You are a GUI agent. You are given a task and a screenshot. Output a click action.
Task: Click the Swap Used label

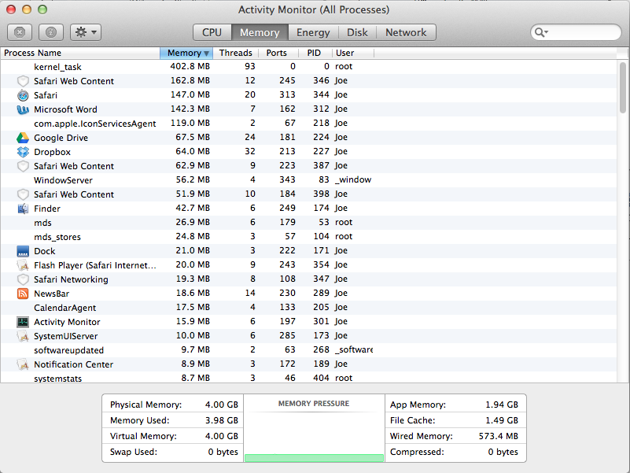134,452
